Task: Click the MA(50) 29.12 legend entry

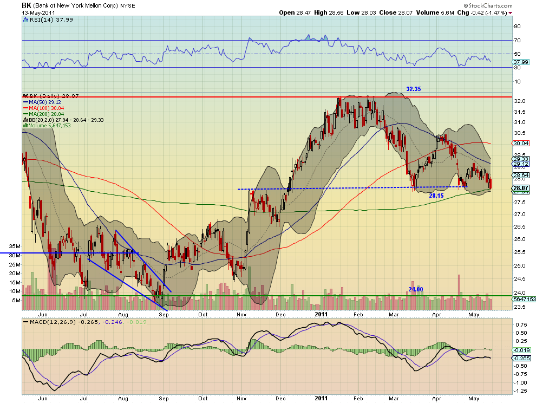Action: [x=45, y=102]
